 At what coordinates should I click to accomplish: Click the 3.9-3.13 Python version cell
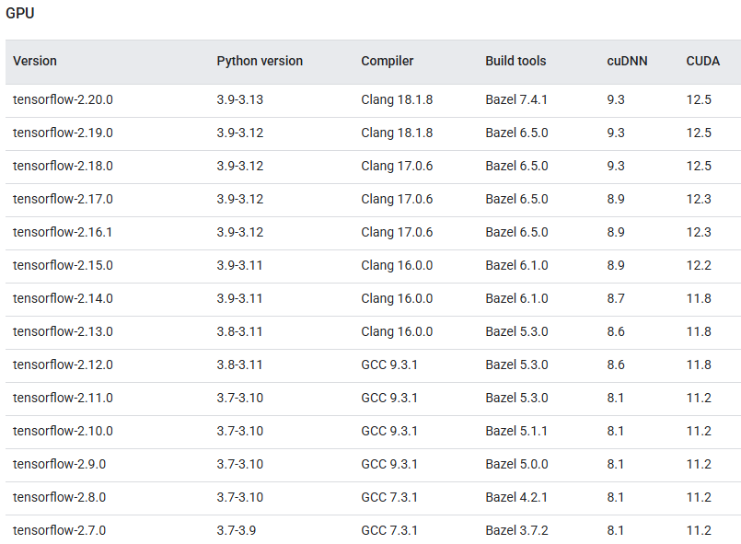(240, 99)
